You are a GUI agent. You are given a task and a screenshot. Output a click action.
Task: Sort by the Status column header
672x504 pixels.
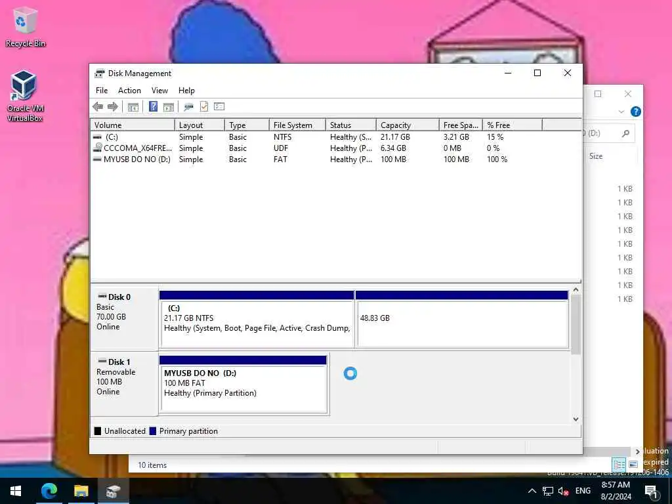coord(351,125)
